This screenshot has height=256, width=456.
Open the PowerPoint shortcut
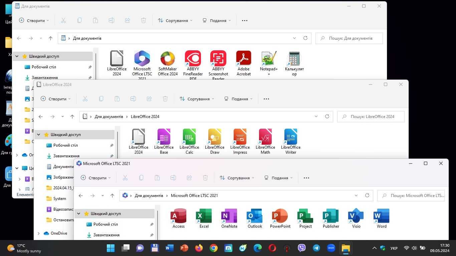coord(280,218)
